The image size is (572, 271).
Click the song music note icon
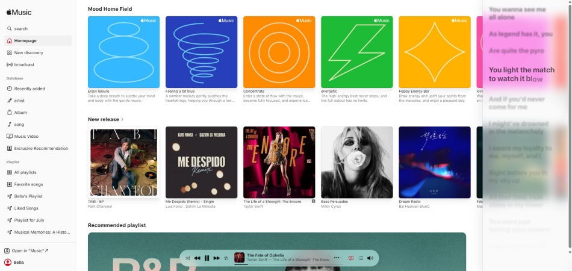(10, 125)
